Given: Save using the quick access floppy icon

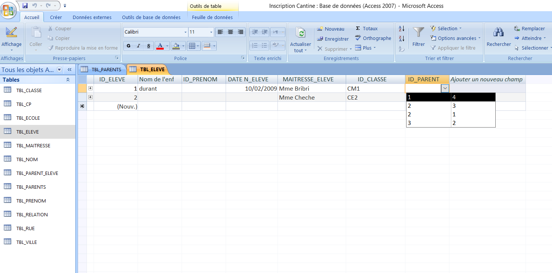Looking at the screenshot, I should pos(25,6).
